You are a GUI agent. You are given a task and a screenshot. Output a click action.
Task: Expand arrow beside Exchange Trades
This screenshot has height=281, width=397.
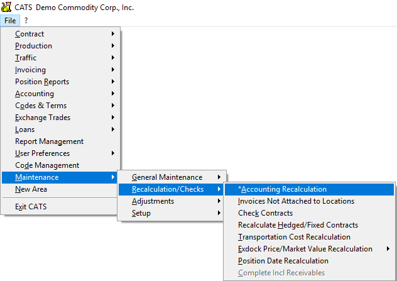113,118
